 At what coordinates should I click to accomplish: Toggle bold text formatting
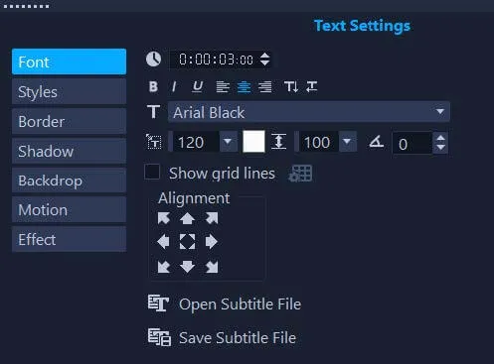point(153,86)
